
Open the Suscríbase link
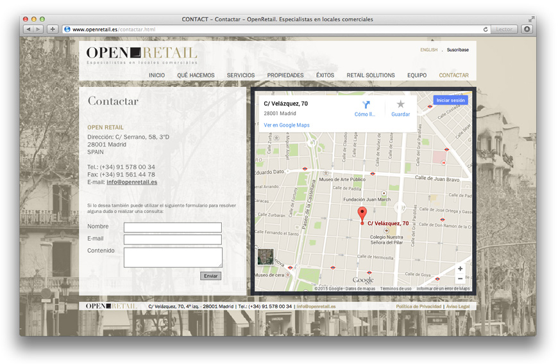point(458,50)
